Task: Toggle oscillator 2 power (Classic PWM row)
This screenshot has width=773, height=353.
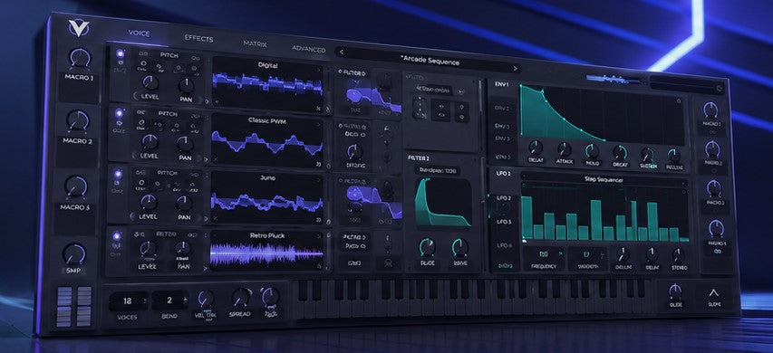Action: click(119, 113)
